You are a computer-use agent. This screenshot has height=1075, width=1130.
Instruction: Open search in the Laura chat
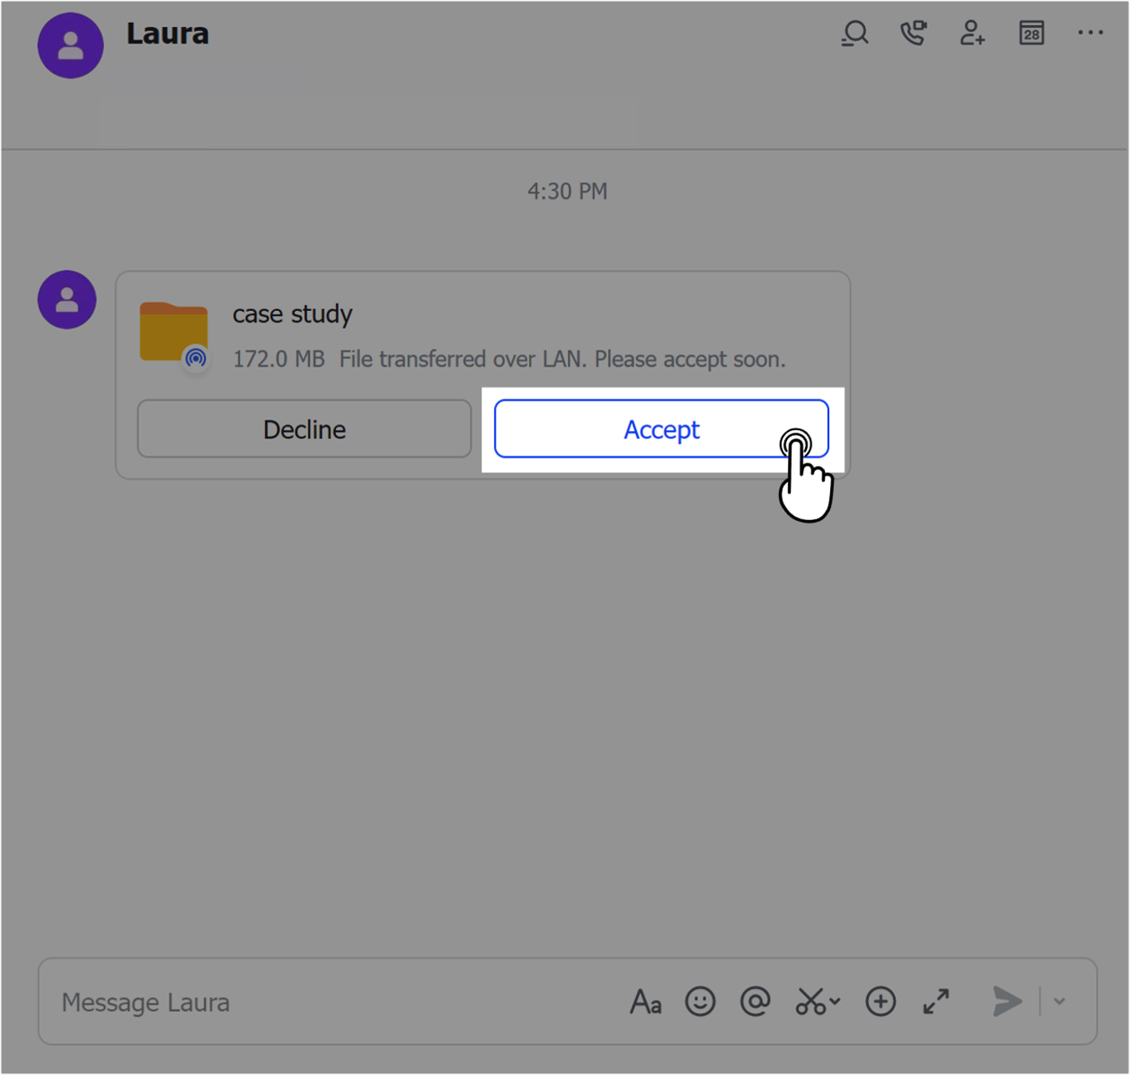pyautogui.click(x=855, y=33)
